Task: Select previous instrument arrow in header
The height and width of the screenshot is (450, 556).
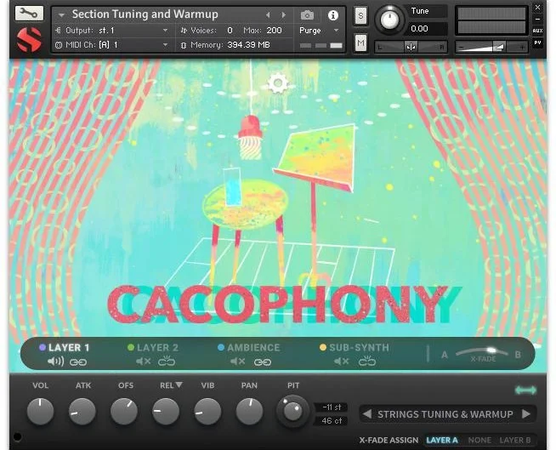Action: point(268,15)
